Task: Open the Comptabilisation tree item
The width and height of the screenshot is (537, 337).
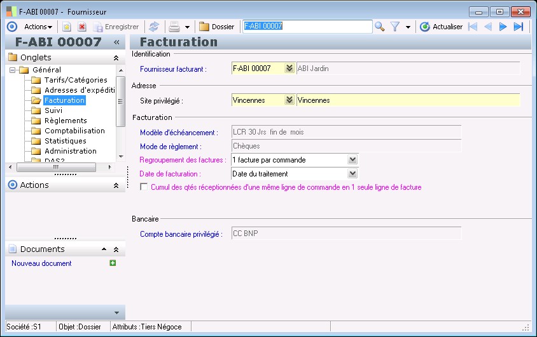Action: (74, 131)
